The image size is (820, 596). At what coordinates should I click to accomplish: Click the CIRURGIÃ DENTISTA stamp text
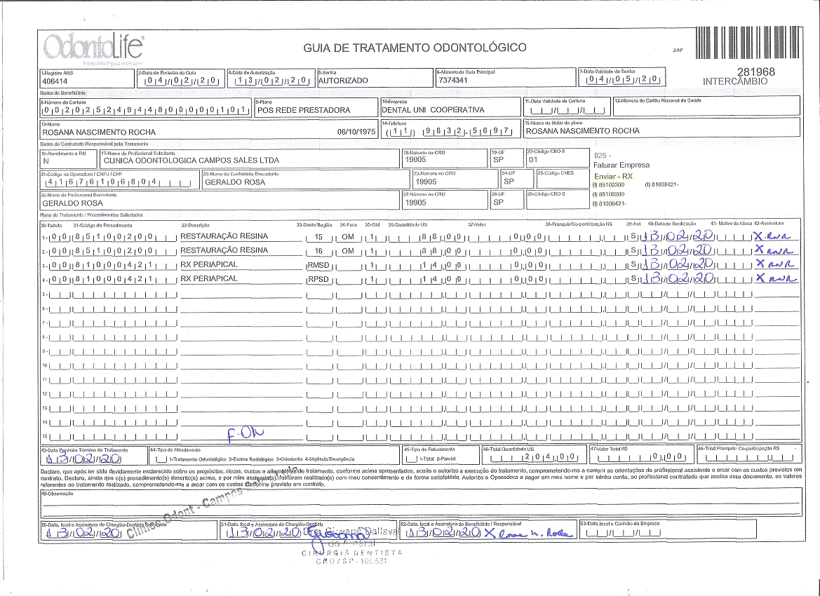tap(352, 553)
